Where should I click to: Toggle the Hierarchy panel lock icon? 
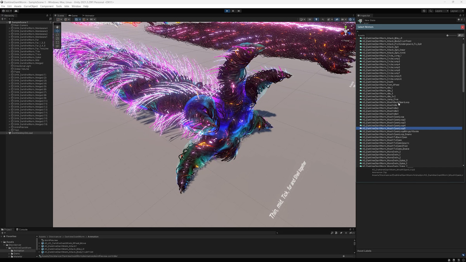(47, 16)
